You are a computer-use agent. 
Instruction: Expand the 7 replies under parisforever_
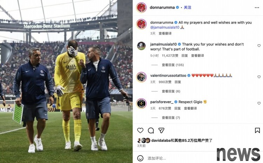[x=171, y=118]
